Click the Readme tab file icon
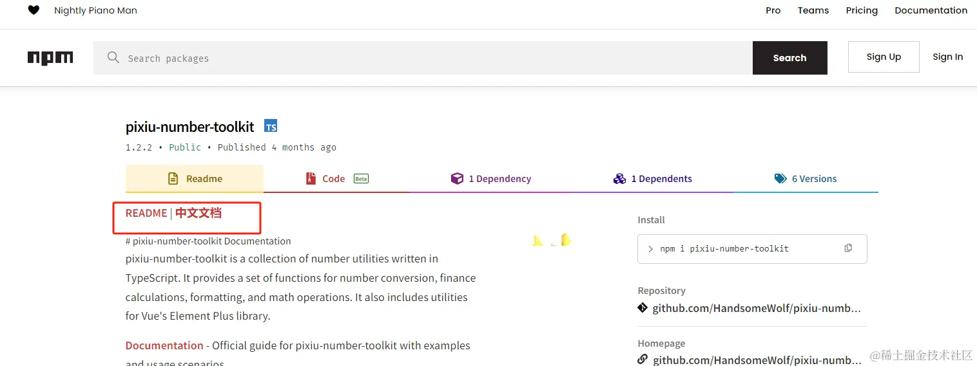Screen dimensions: 977x366 pos(173,179)
